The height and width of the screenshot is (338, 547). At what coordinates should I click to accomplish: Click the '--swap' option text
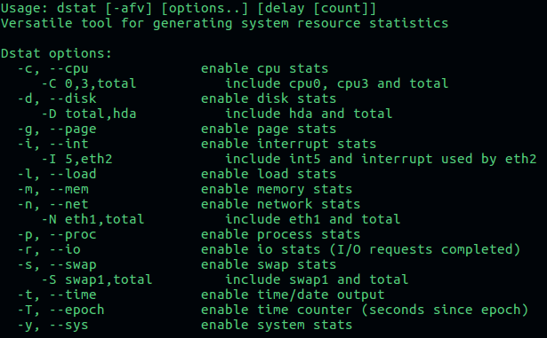tap(73, 265)
